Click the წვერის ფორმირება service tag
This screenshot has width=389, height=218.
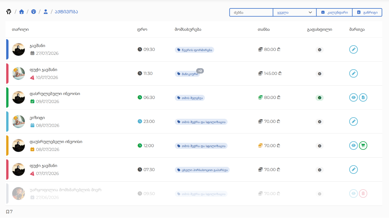tap(194, 50)
